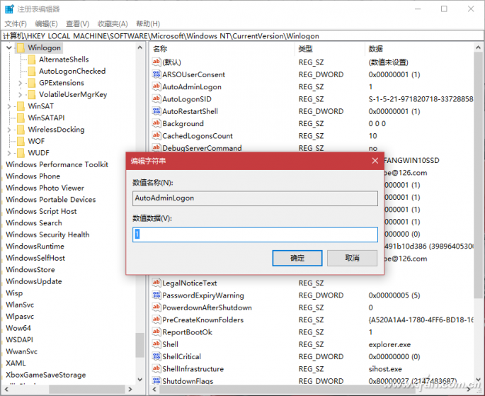Click the WinSAT folder icon
The image size is (485, 396).
pyautogui.click(x=21, y=106)
